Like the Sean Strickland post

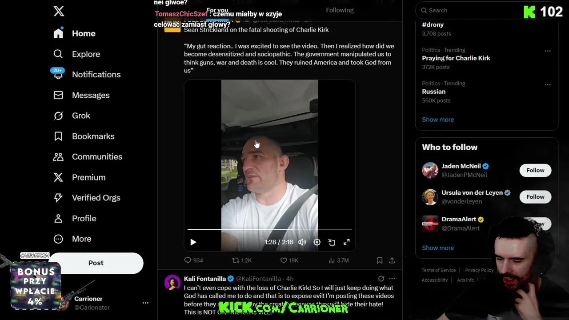289,260
